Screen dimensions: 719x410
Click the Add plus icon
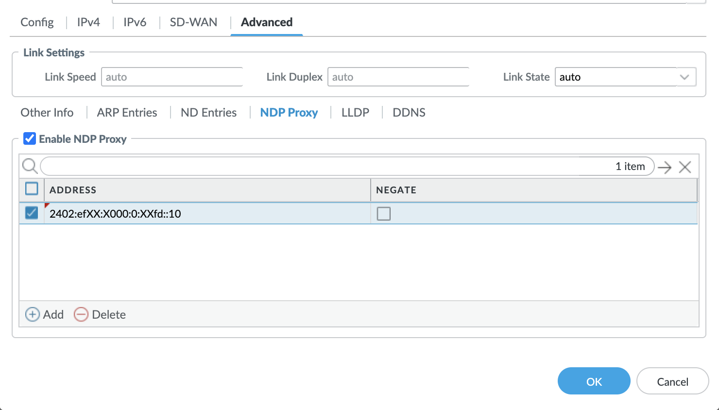coord(33,315)
